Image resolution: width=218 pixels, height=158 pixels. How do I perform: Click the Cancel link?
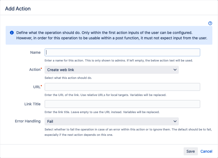tap(206, 151)
